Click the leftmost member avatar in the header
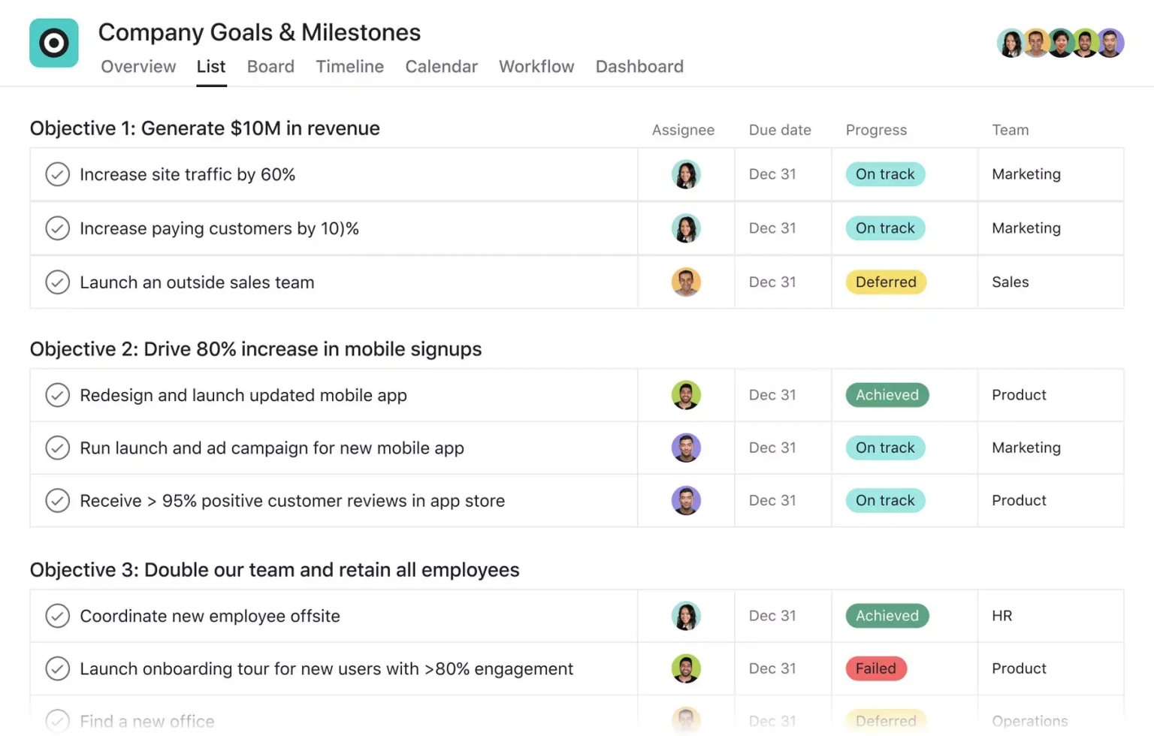This screenshot has width=1154, height=736. (x=1011, y=43)
